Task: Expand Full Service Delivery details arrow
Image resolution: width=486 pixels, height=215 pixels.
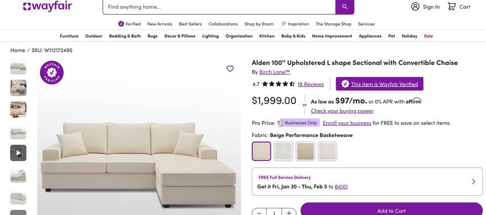Action: point(473,182)
